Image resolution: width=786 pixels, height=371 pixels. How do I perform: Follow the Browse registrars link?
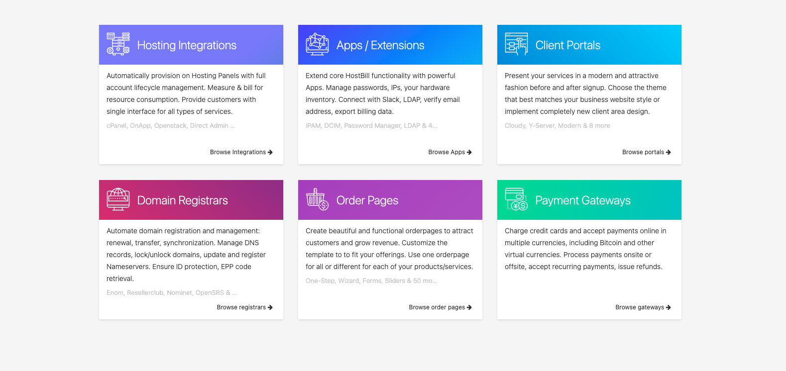[245, 307]
